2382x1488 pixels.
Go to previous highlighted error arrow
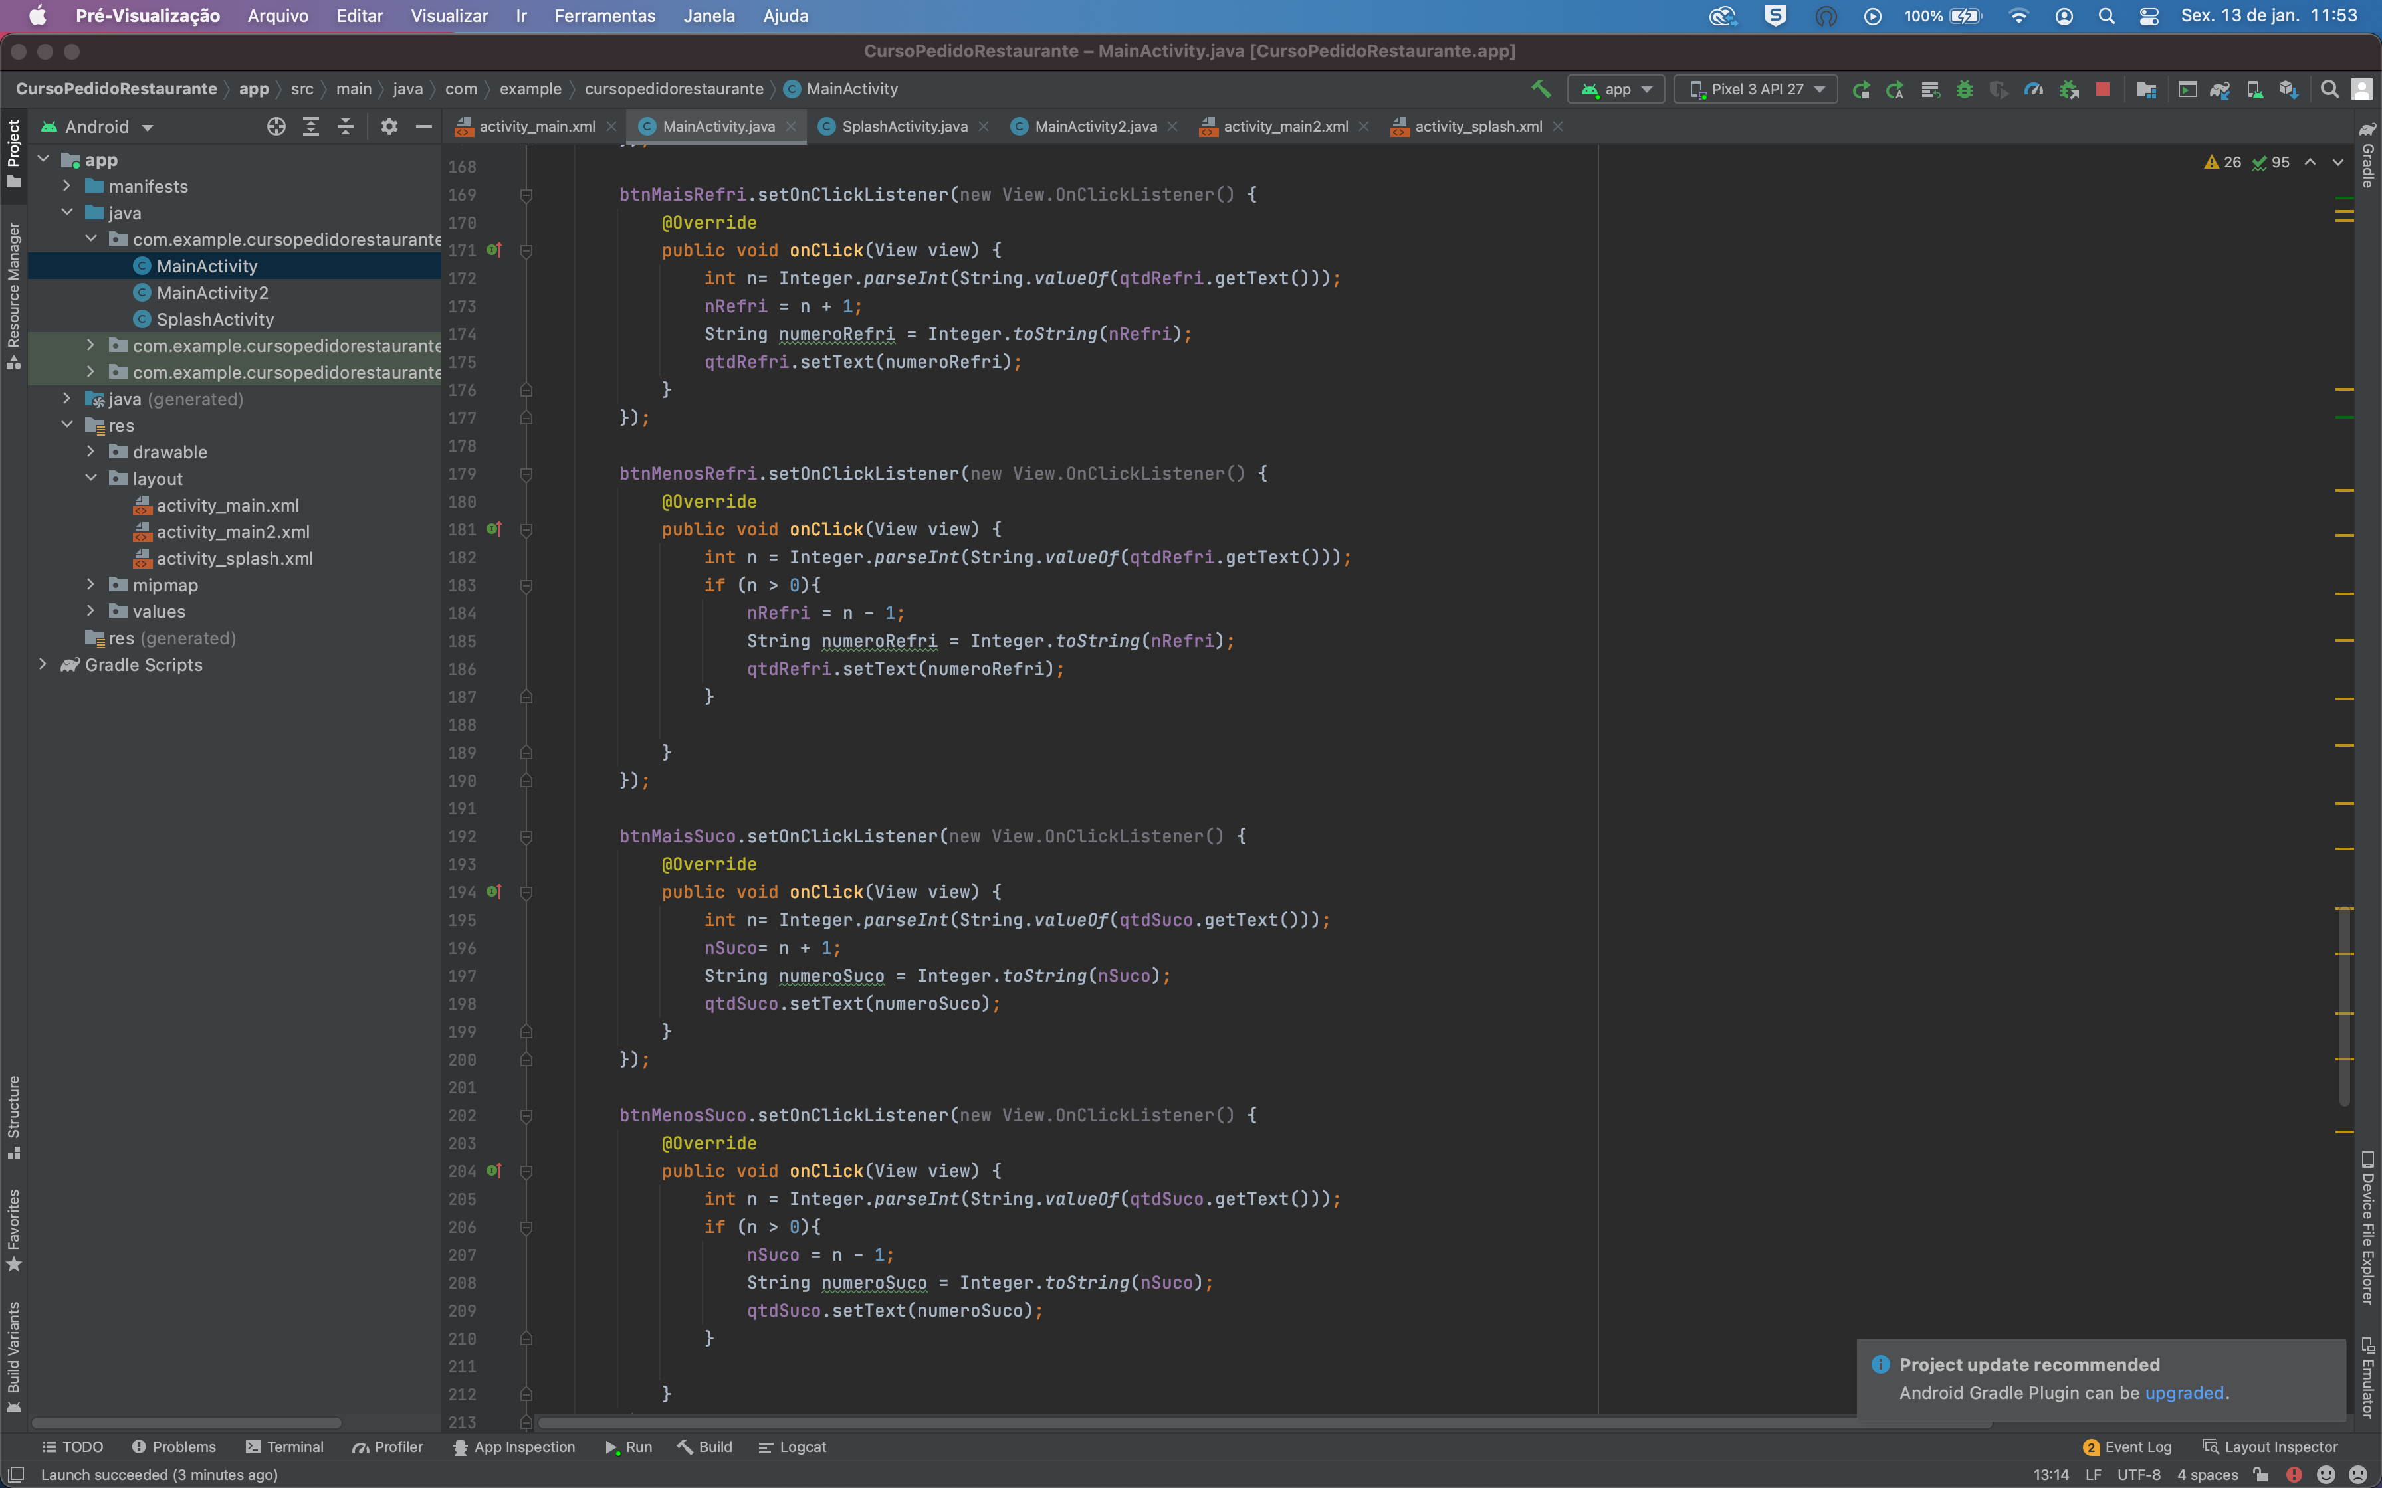[2309, 162]
